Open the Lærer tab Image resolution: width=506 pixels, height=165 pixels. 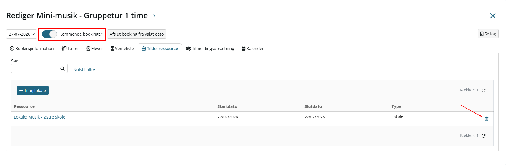pyautogui.click(x=70, y=49)
